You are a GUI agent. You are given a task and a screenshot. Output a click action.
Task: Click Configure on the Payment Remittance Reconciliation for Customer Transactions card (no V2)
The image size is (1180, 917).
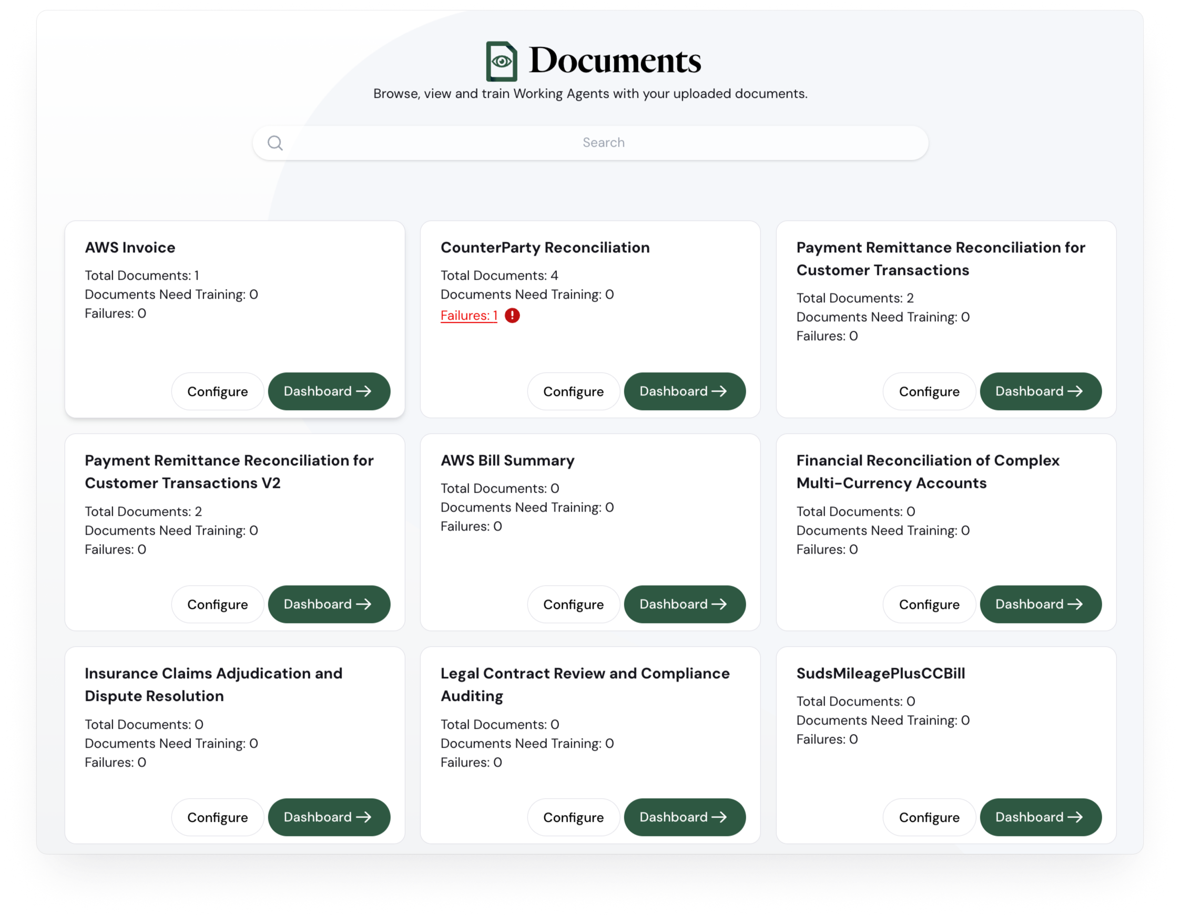(x=929, y=391)
